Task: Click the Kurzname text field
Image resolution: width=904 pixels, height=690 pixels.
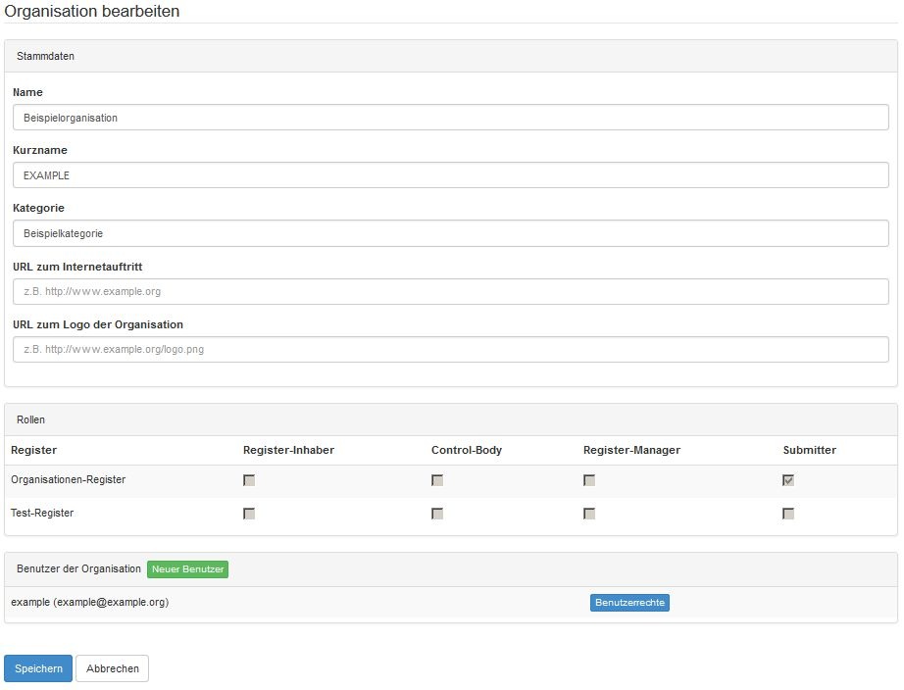Action: click(x=450, y=175)
